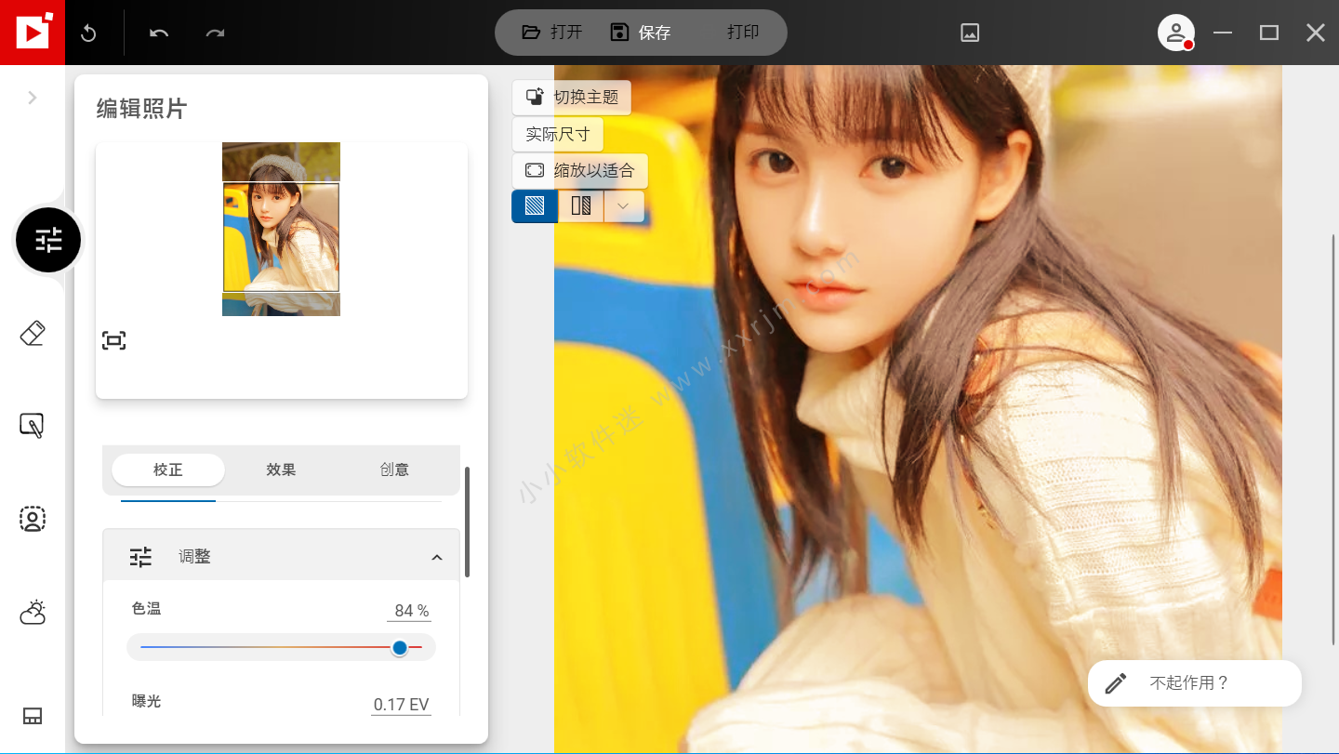The width and height of the screenshot is (1339, 754).
Task: Click the 曝光 value input field
Action: (x=401, y=704)
